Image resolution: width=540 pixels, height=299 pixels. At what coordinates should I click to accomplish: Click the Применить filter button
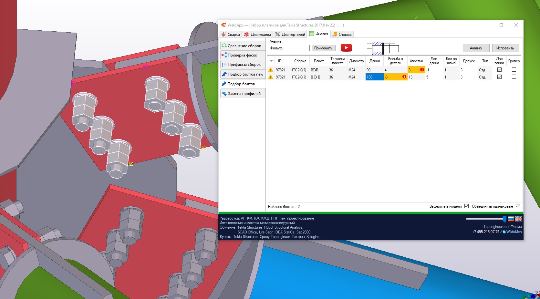[x=323, y=48]
